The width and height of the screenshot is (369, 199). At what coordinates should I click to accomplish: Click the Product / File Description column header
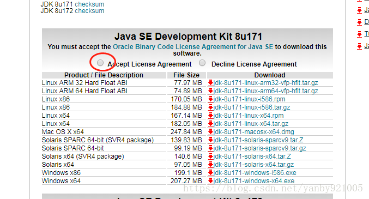pyautogui.click(x=104, y=75)
